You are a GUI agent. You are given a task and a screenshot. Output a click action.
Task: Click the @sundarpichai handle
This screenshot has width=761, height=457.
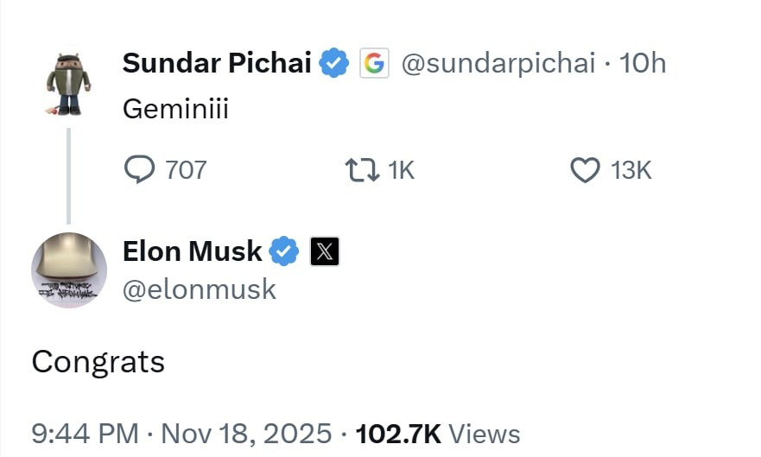tap(498, 63)
